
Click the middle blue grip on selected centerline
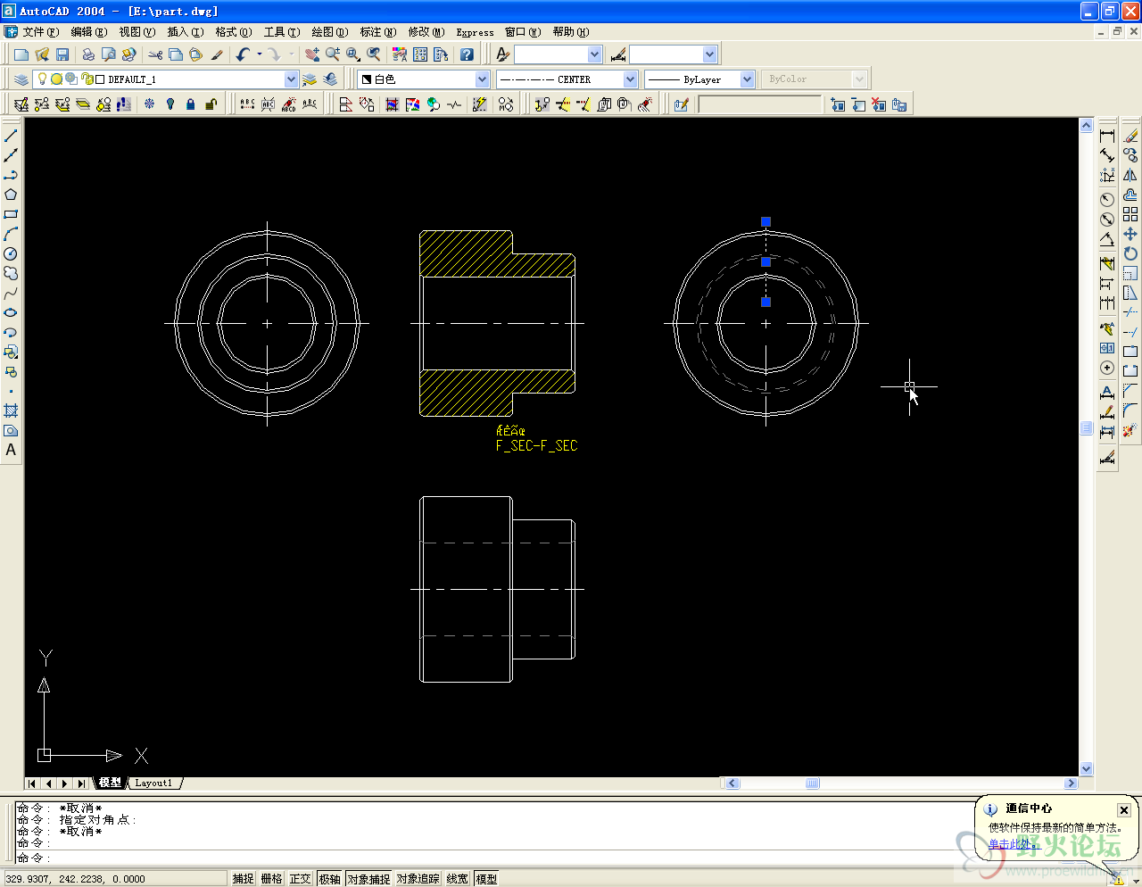[x=765, y=262]
